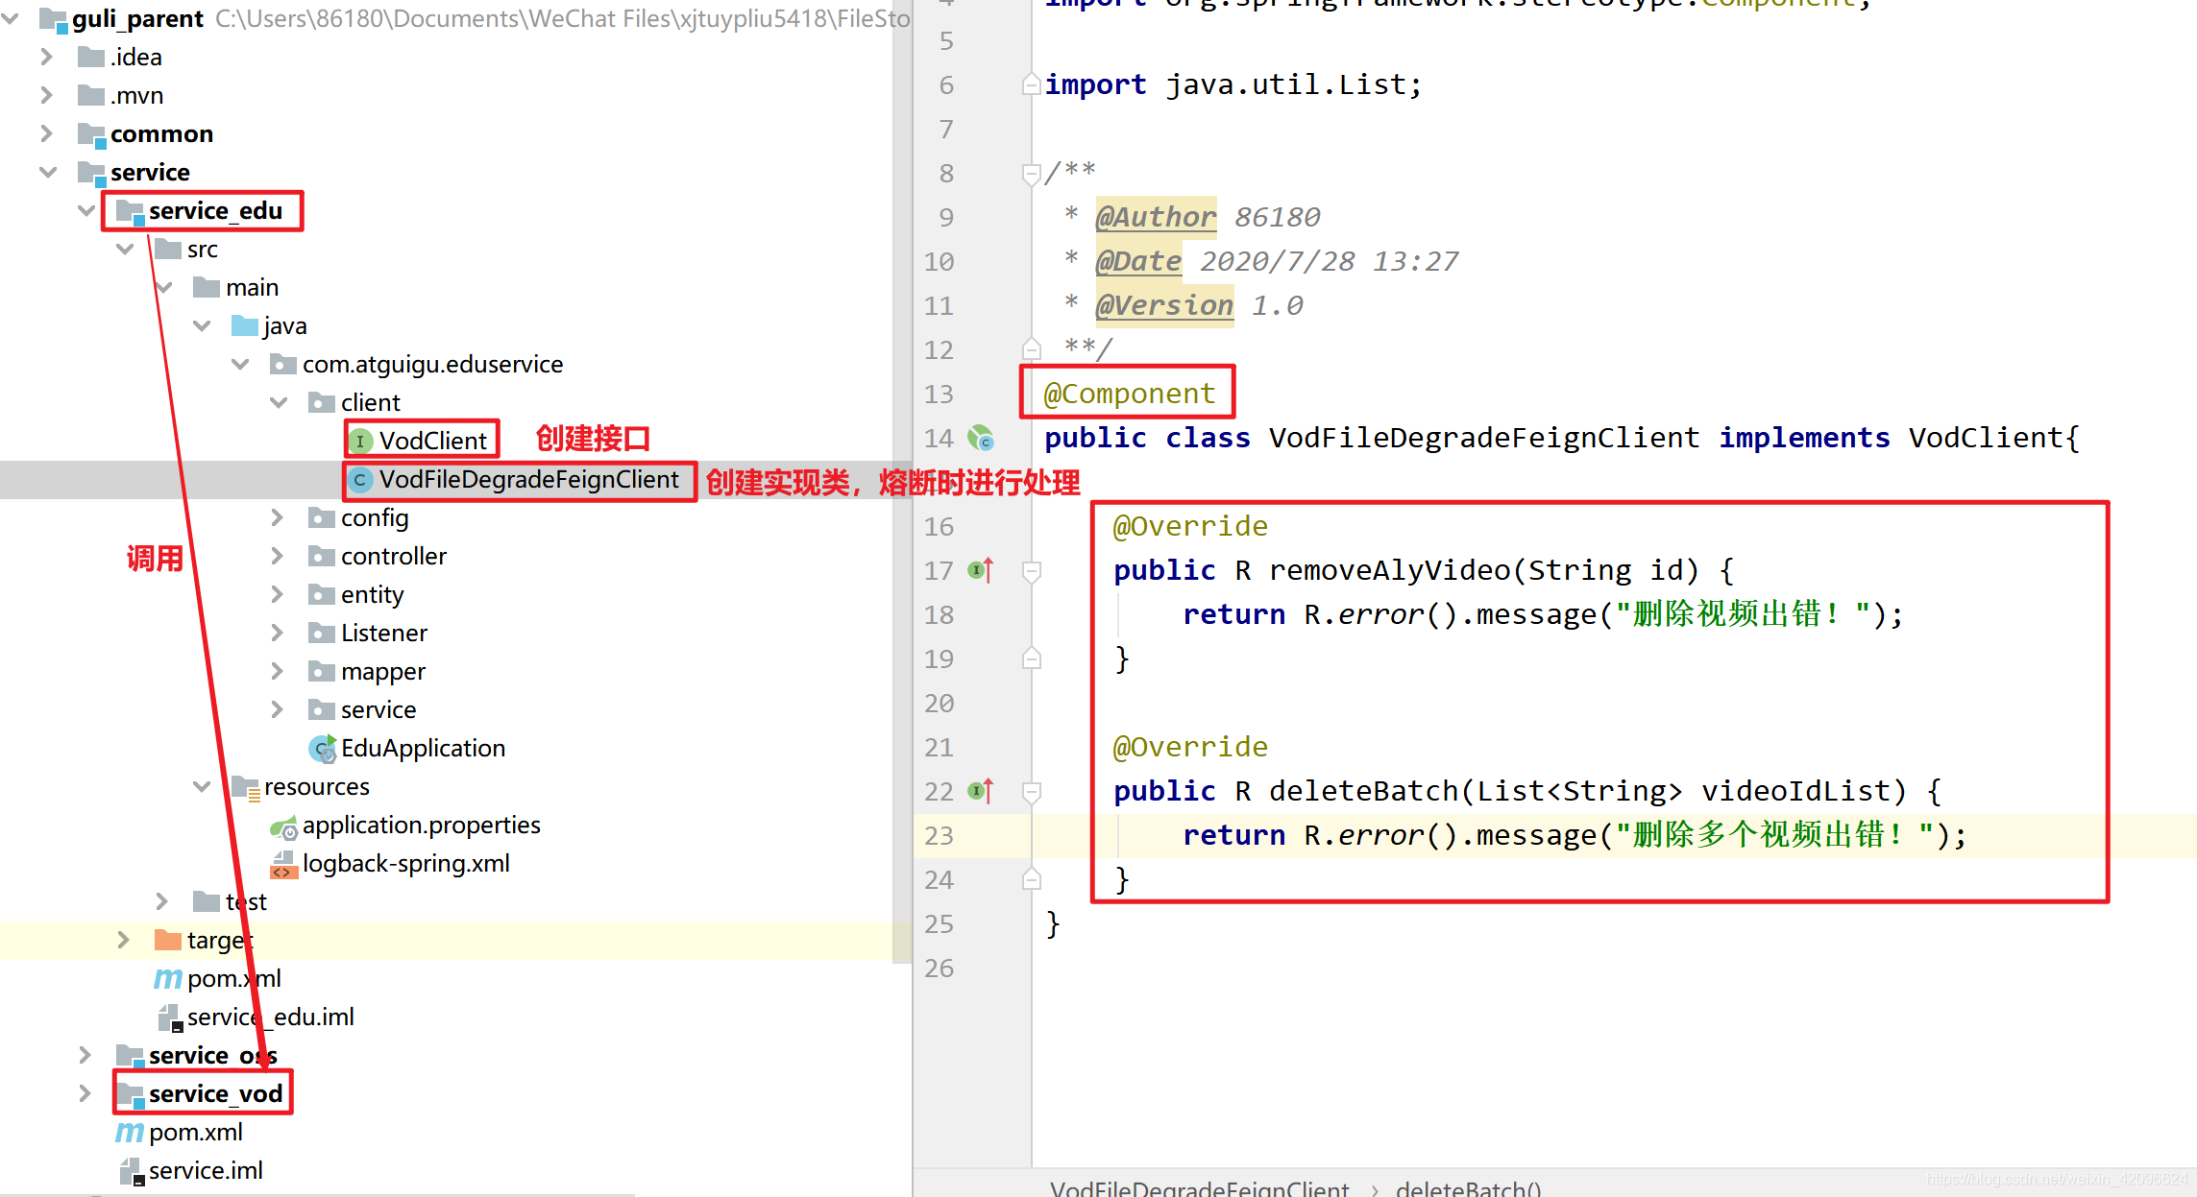Click the VodFileDegradeFeignClient breadcrumb

[x=1200, y=1188]
